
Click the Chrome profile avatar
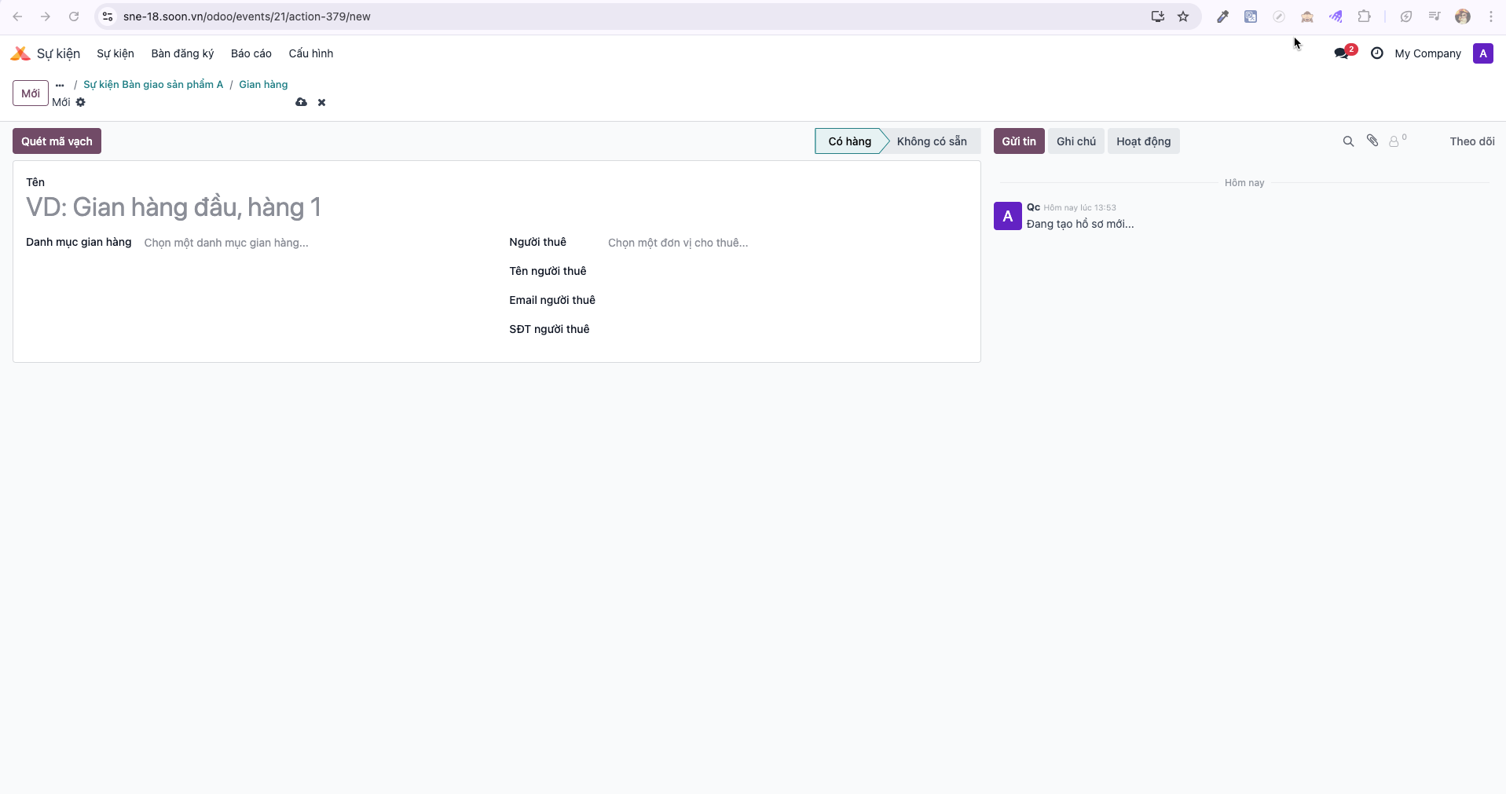(x=1463, y=16)
